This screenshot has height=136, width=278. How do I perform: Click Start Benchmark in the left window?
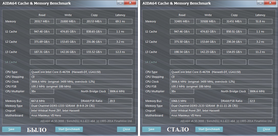coord(69,129)
